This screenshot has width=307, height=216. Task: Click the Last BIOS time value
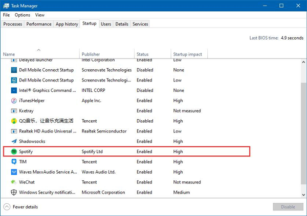coord(292,38)
